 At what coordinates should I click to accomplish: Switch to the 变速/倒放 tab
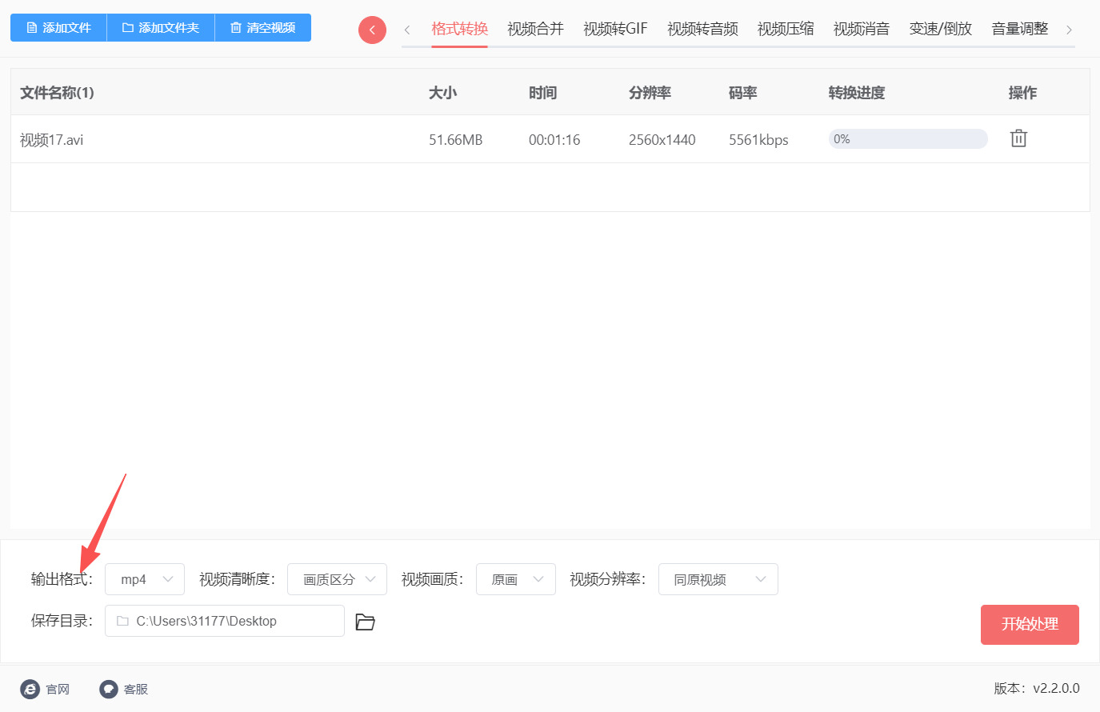tap(940, 29)
